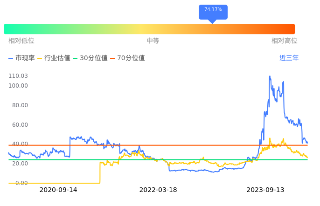Click the green 30分位值 legend marker
The height and width of the screenshot is (206, 320).
click(x=77, y=58)
